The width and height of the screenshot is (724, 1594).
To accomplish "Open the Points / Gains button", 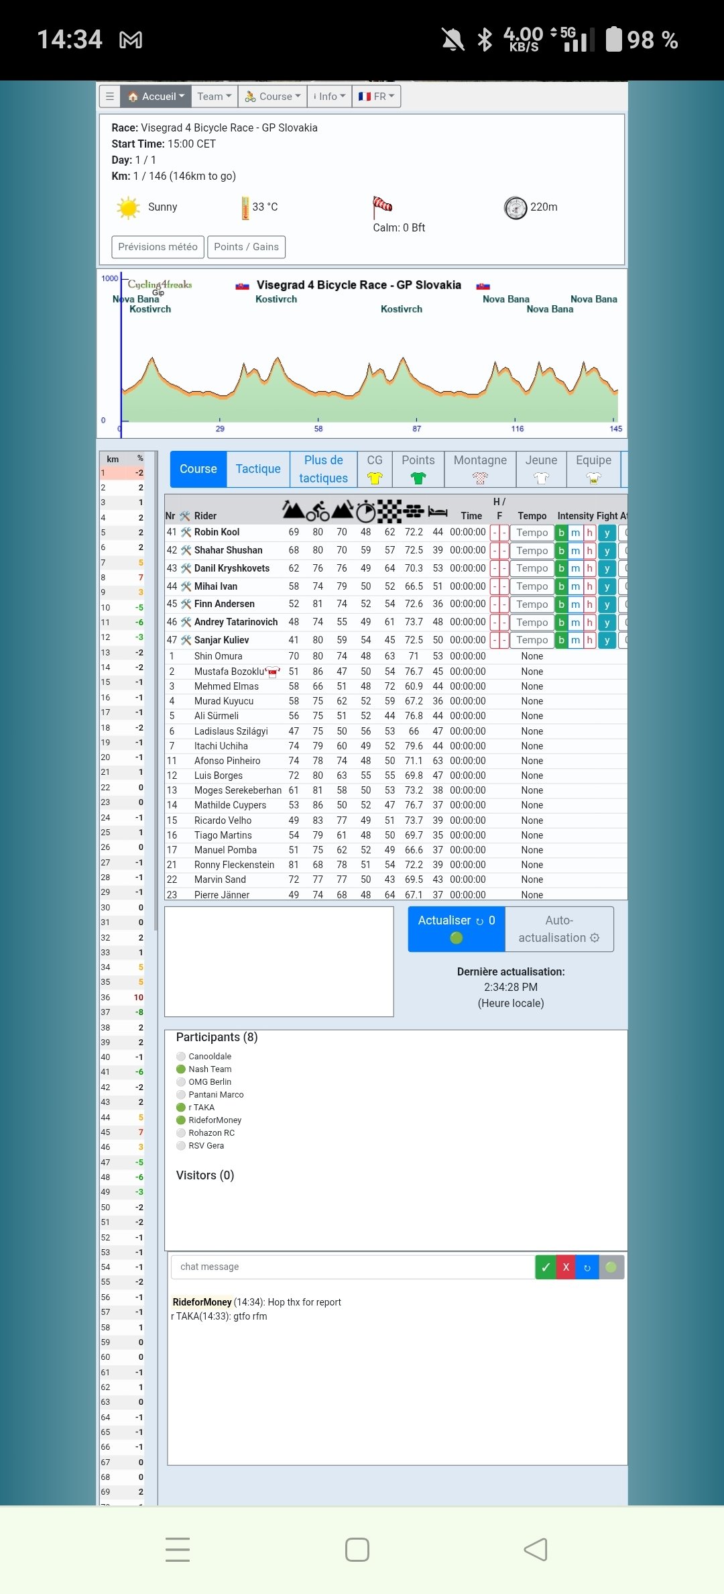I will click(246, 247).
